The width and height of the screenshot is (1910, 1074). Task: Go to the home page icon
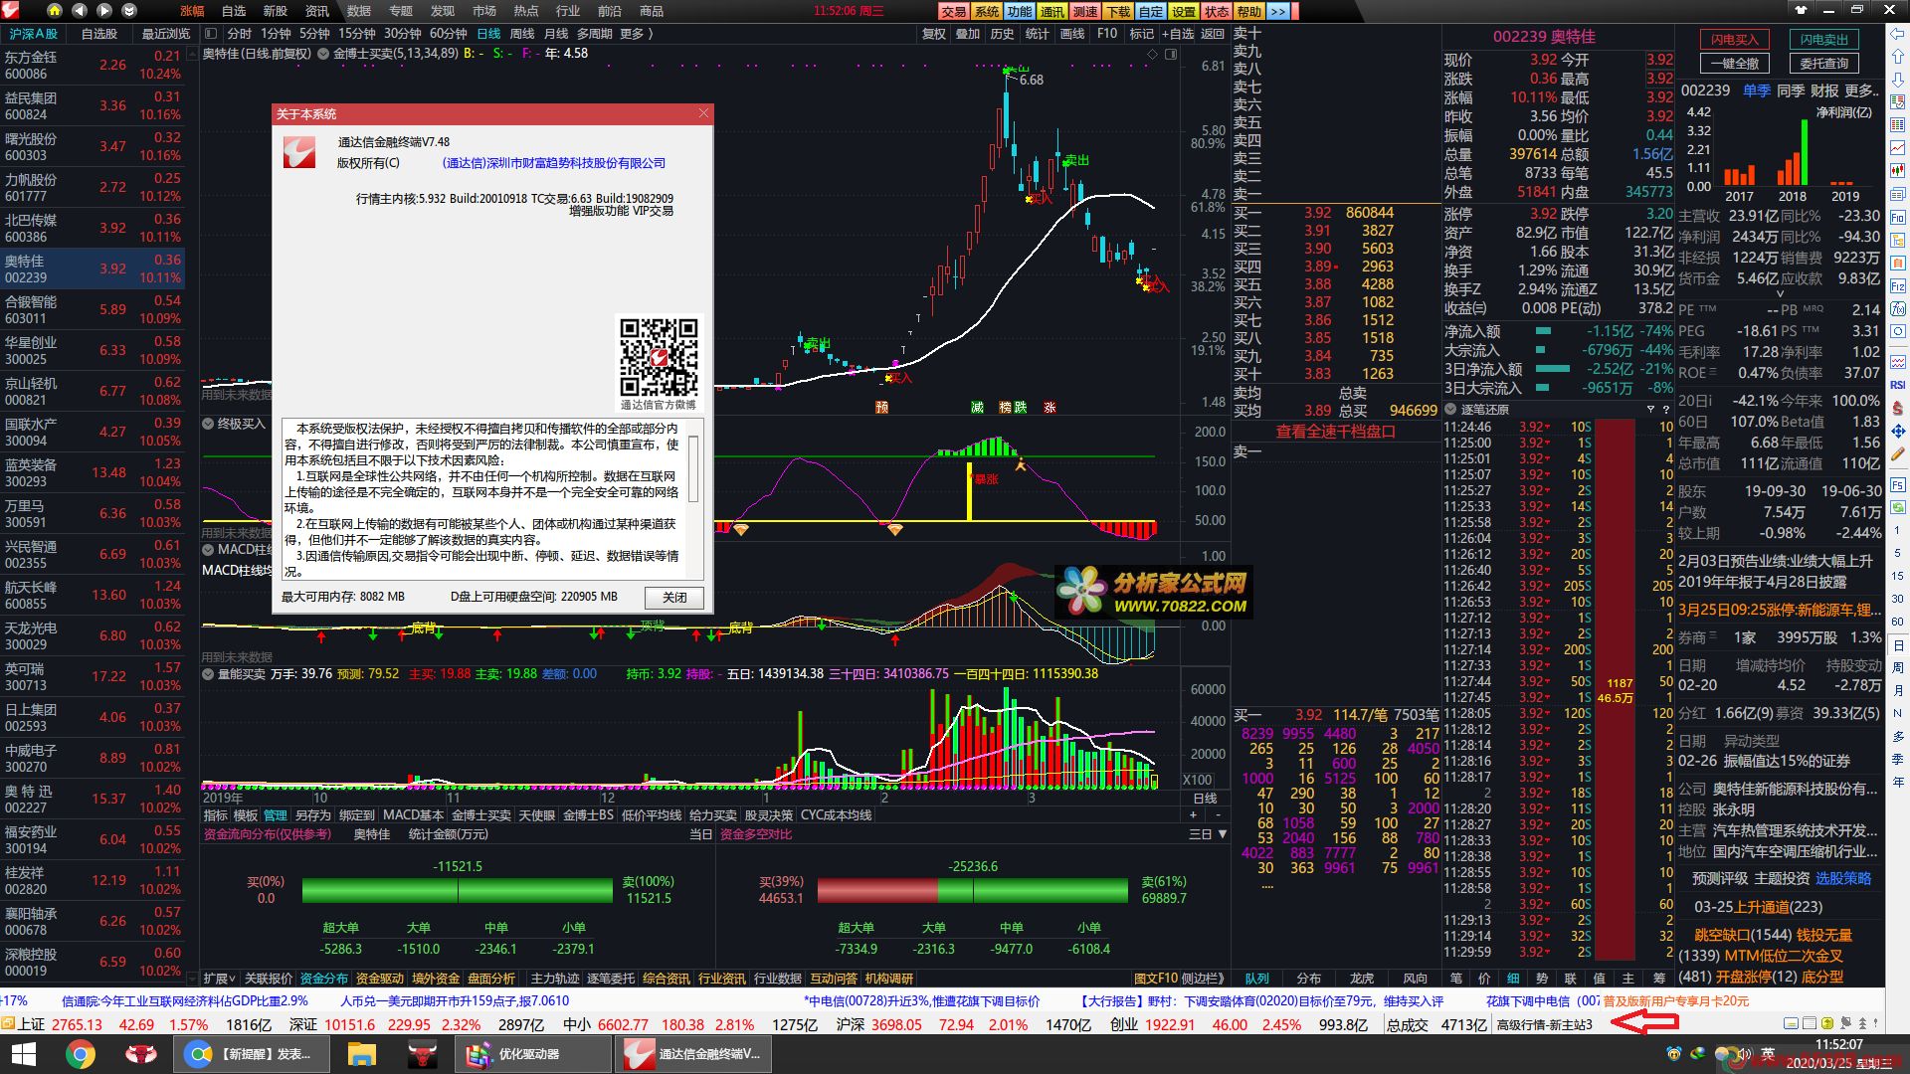click(54, 11)
